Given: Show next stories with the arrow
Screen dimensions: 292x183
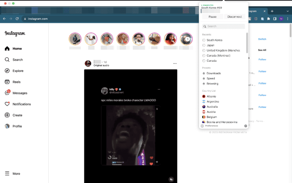Looking at the screenshot, I should 187,39.
